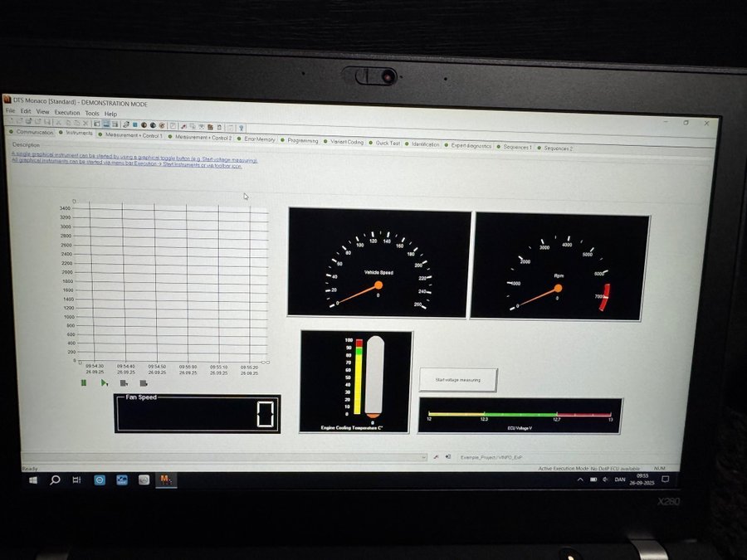Click the Task View taskbar icon
This screenshot has height=560, width=747.
pyautogui.click(x=77, y=480)
